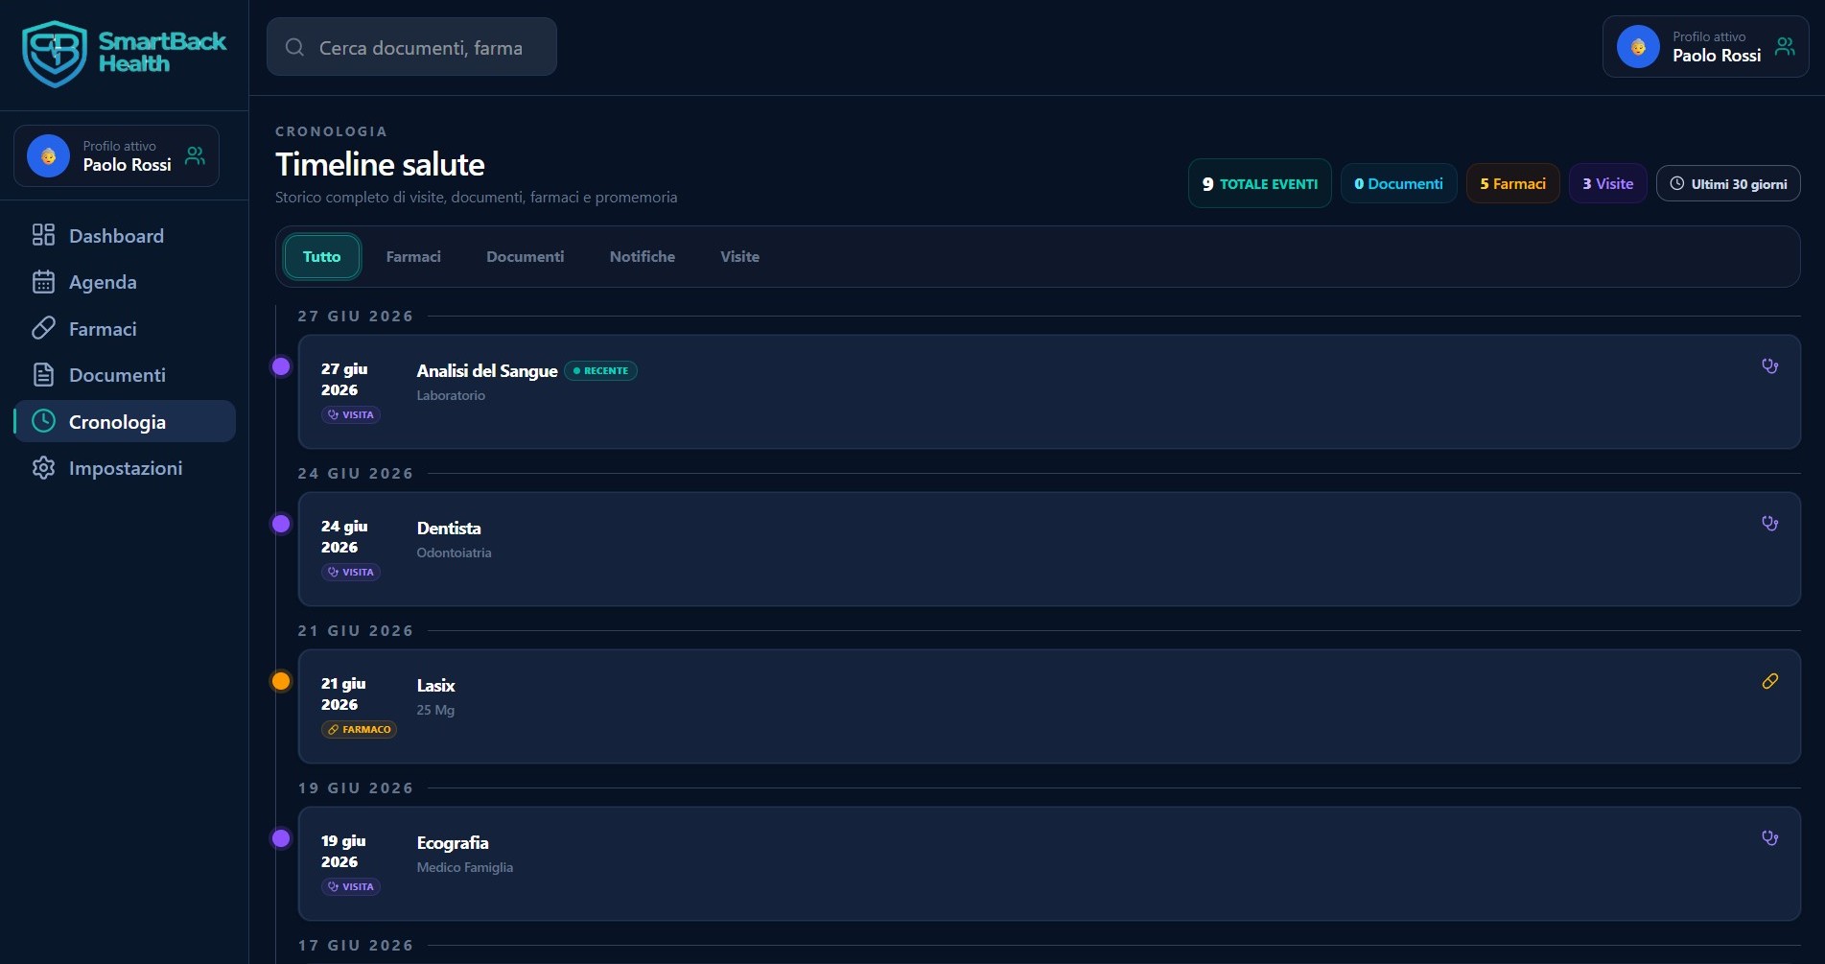Click the Dashboard grid icon in sidebar

coord(43,235)
